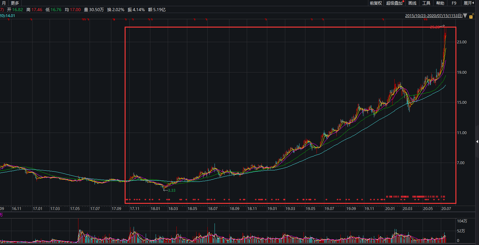
Task: Click the date range 2015/10/23-2020/07/15 link
Action: pyautogui.click(x=434, y=16)
